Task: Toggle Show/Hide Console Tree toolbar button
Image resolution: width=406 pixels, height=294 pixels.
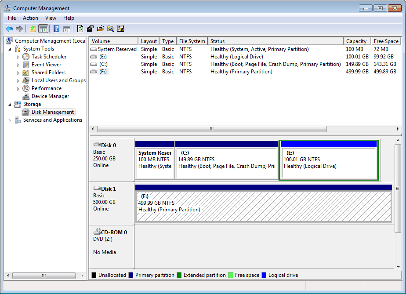Action: [43, 29]
